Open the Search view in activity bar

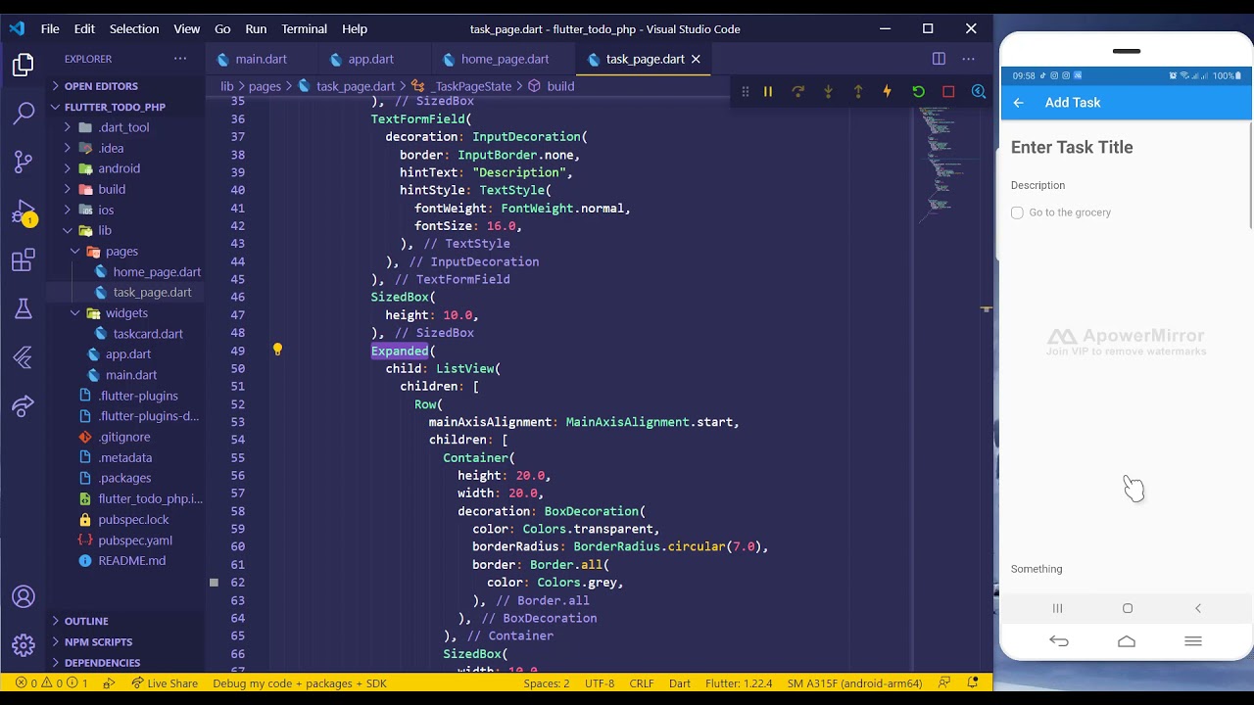click(24, 114)
